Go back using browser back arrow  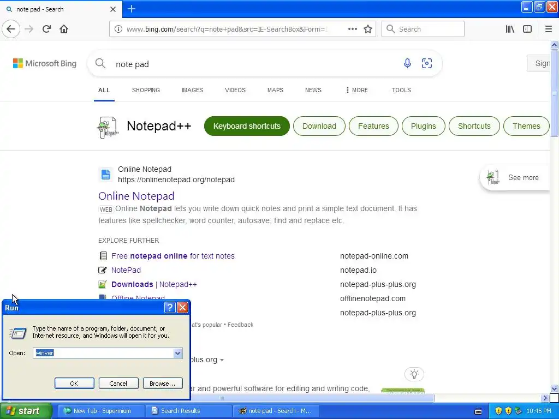11,29
